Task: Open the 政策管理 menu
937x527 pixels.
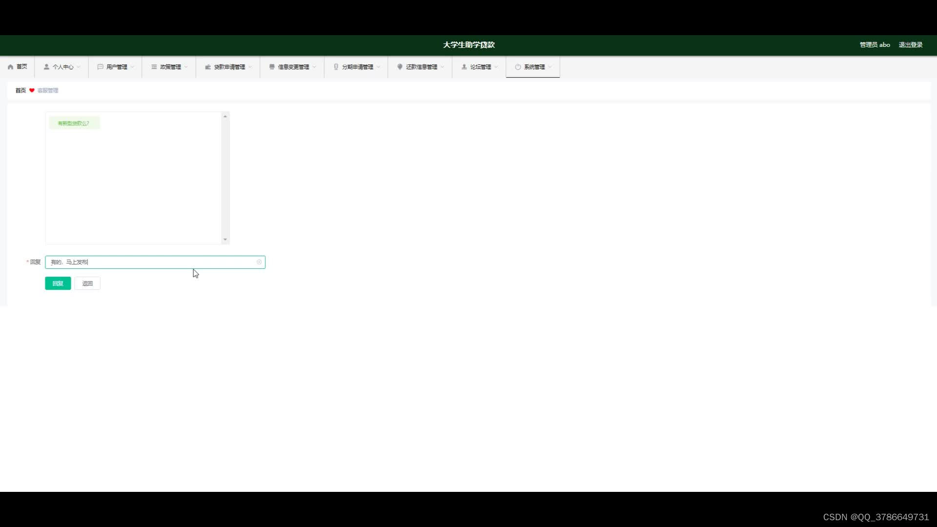Action: (169, 67)
